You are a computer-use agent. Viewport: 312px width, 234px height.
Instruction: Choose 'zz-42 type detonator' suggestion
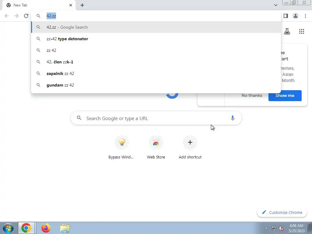[156, 39]
